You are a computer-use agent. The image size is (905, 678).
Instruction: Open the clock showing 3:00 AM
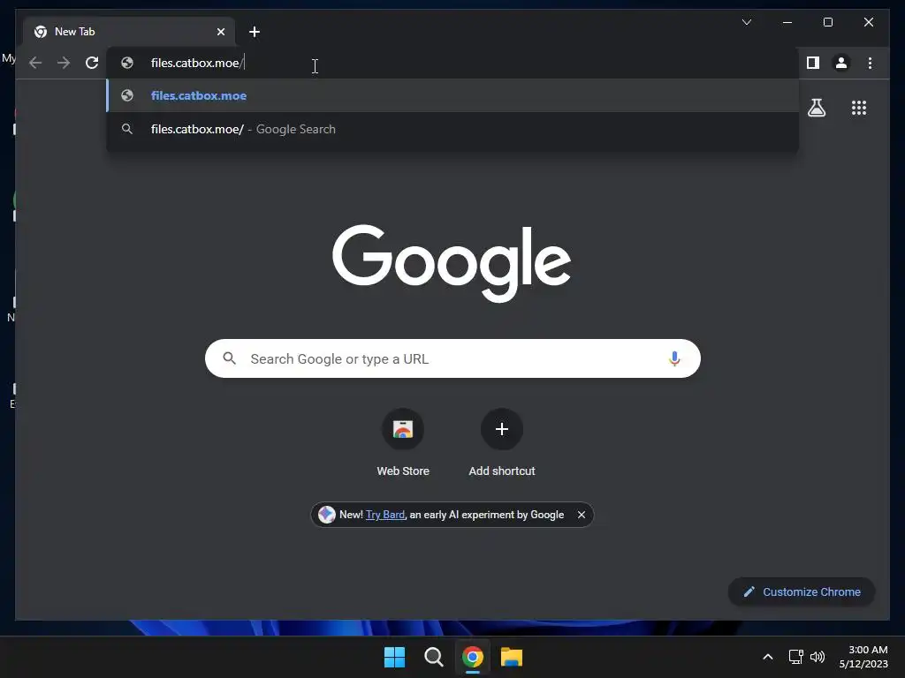coord(863,657)
